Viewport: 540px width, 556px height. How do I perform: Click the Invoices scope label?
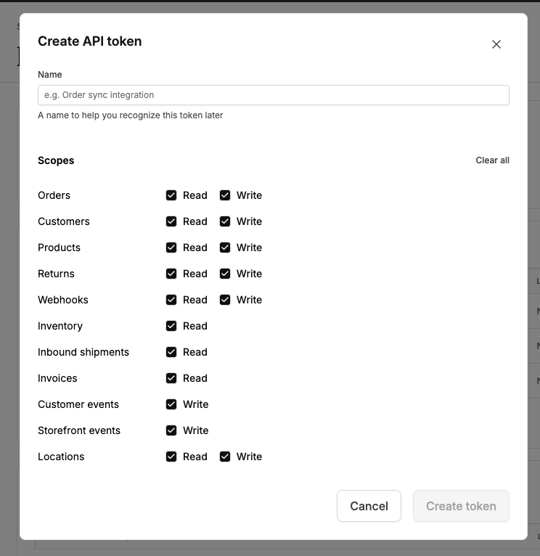tap(57, 378)
